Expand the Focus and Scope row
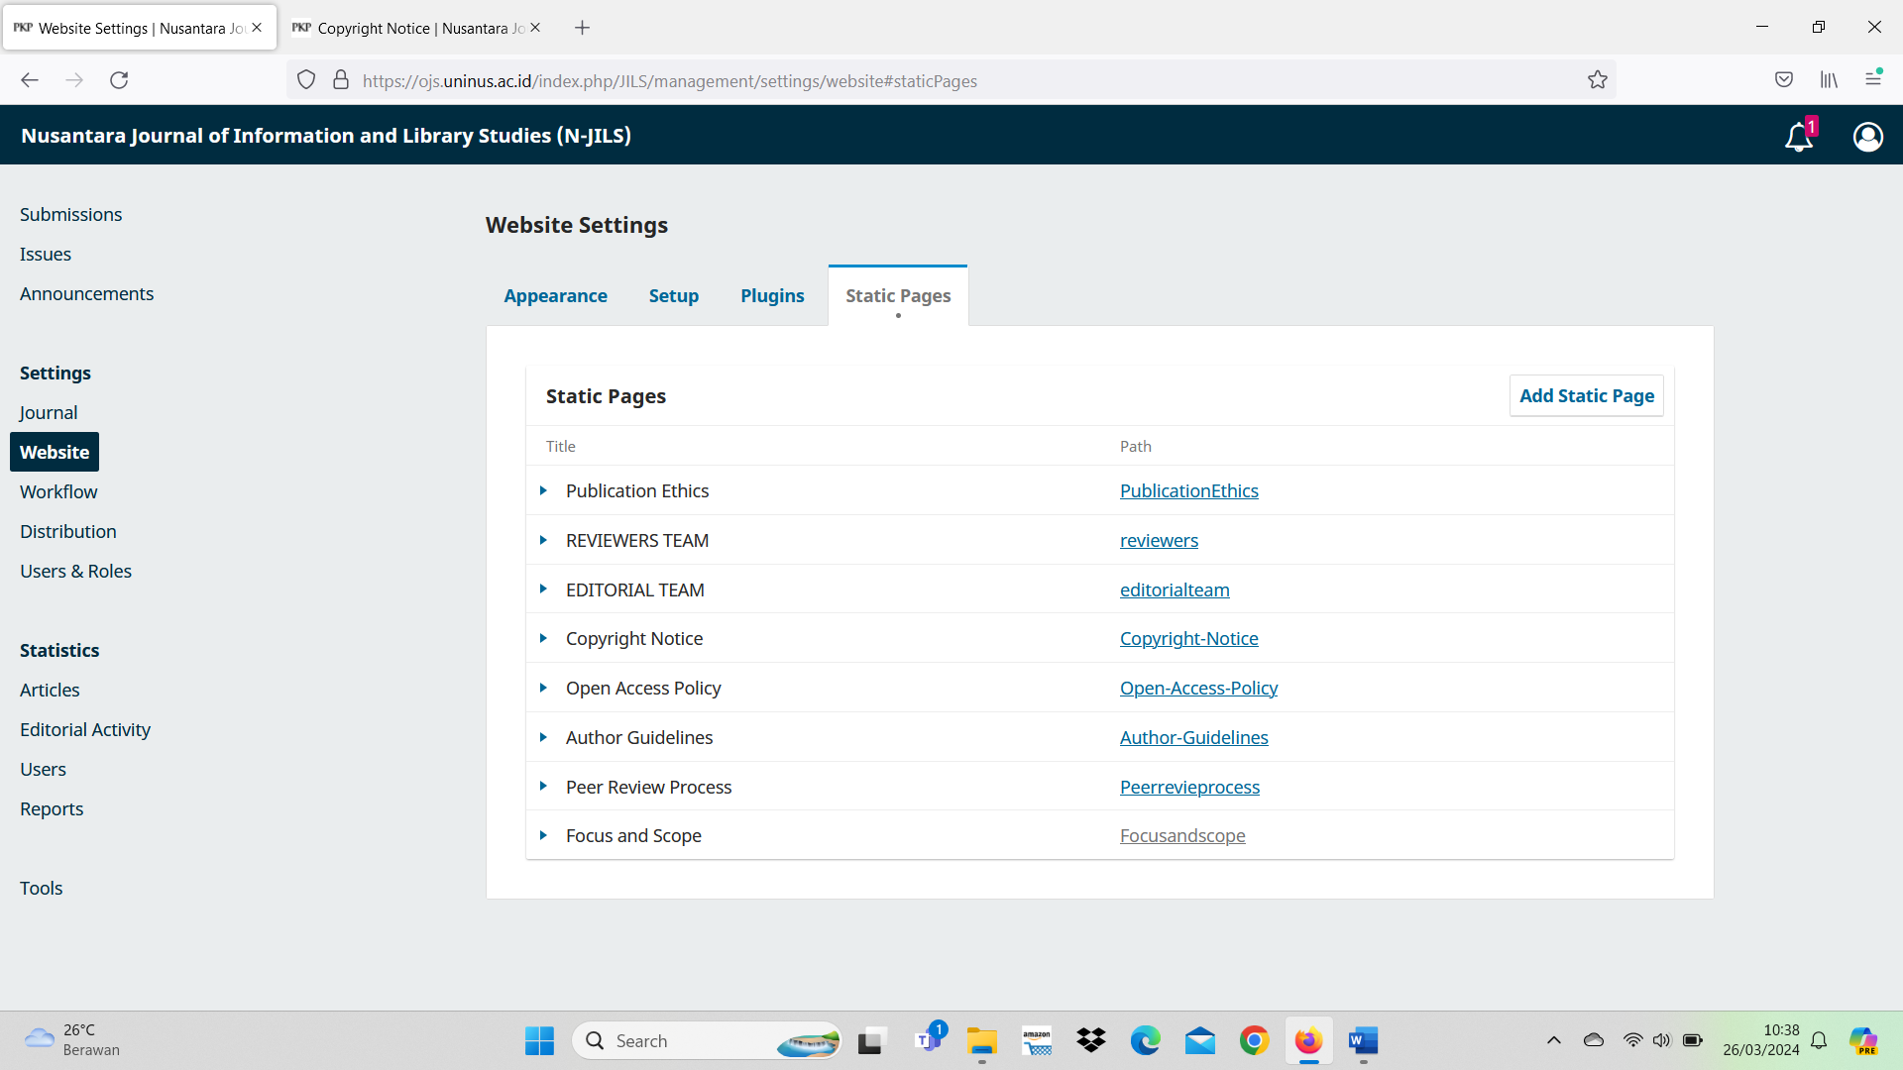 [543, 835]
